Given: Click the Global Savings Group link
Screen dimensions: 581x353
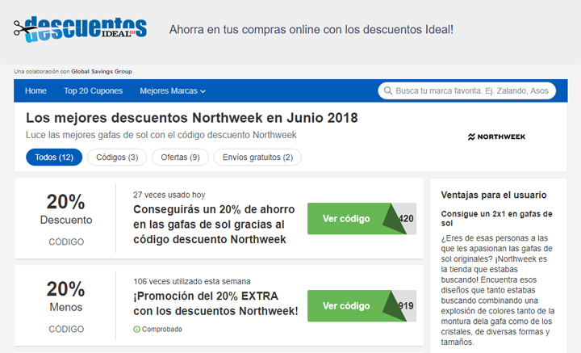Looking at the screenshot, I should pyautogui.click(x=102, y=72).
